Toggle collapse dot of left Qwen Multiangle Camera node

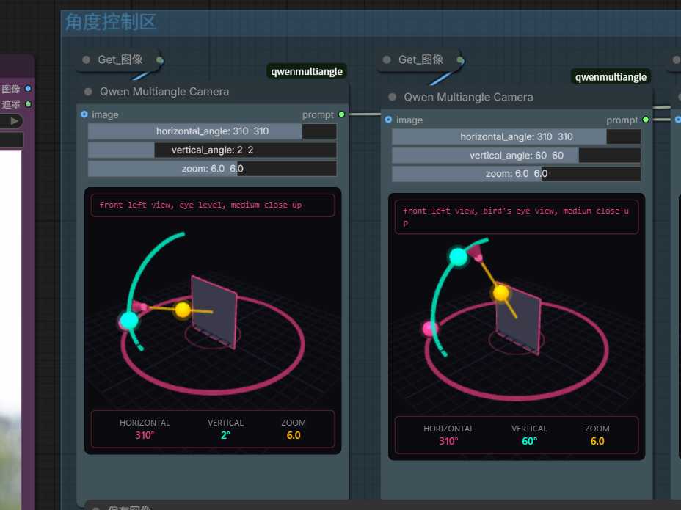[88, 92]
